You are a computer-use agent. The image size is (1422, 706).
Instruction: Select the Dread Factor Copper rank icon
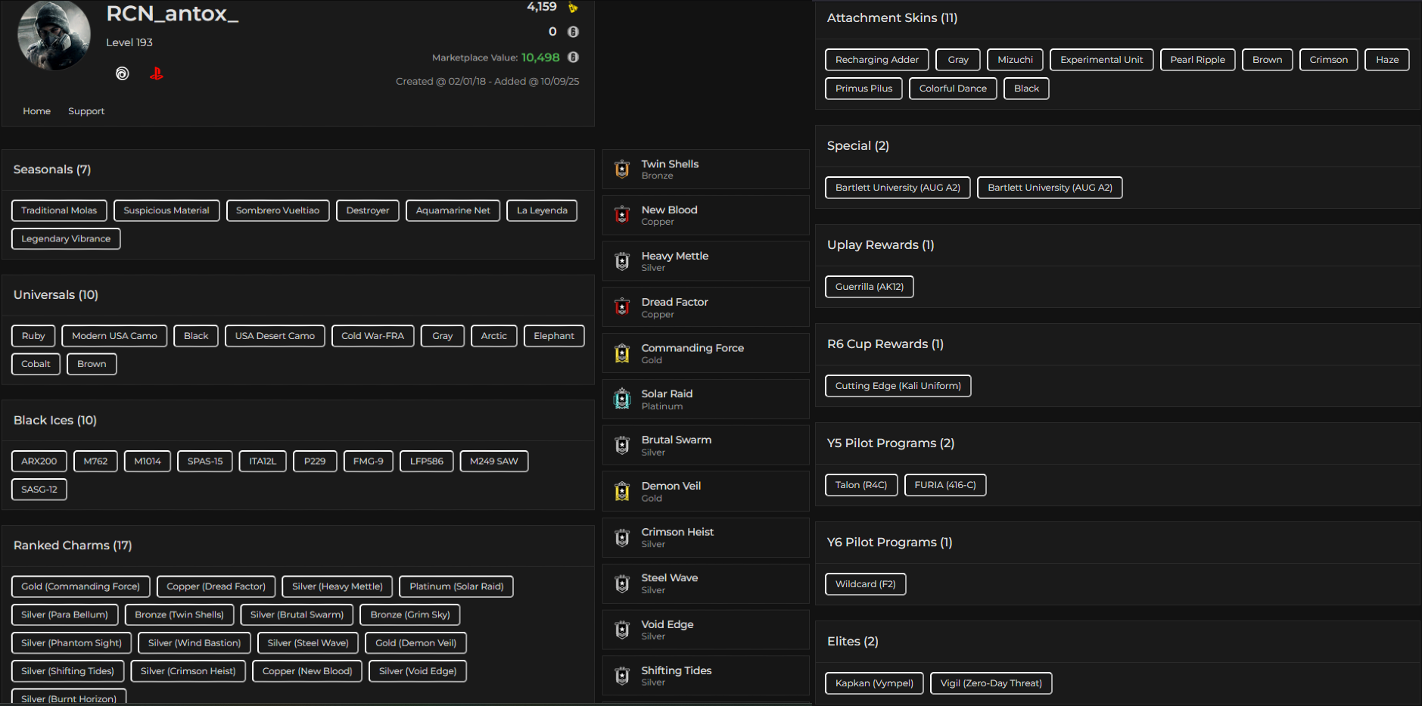[x=622, y=307]
